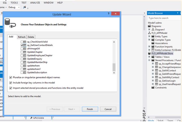
Task: Expand the Entity Types node
Action: click(x=149, y=36)
